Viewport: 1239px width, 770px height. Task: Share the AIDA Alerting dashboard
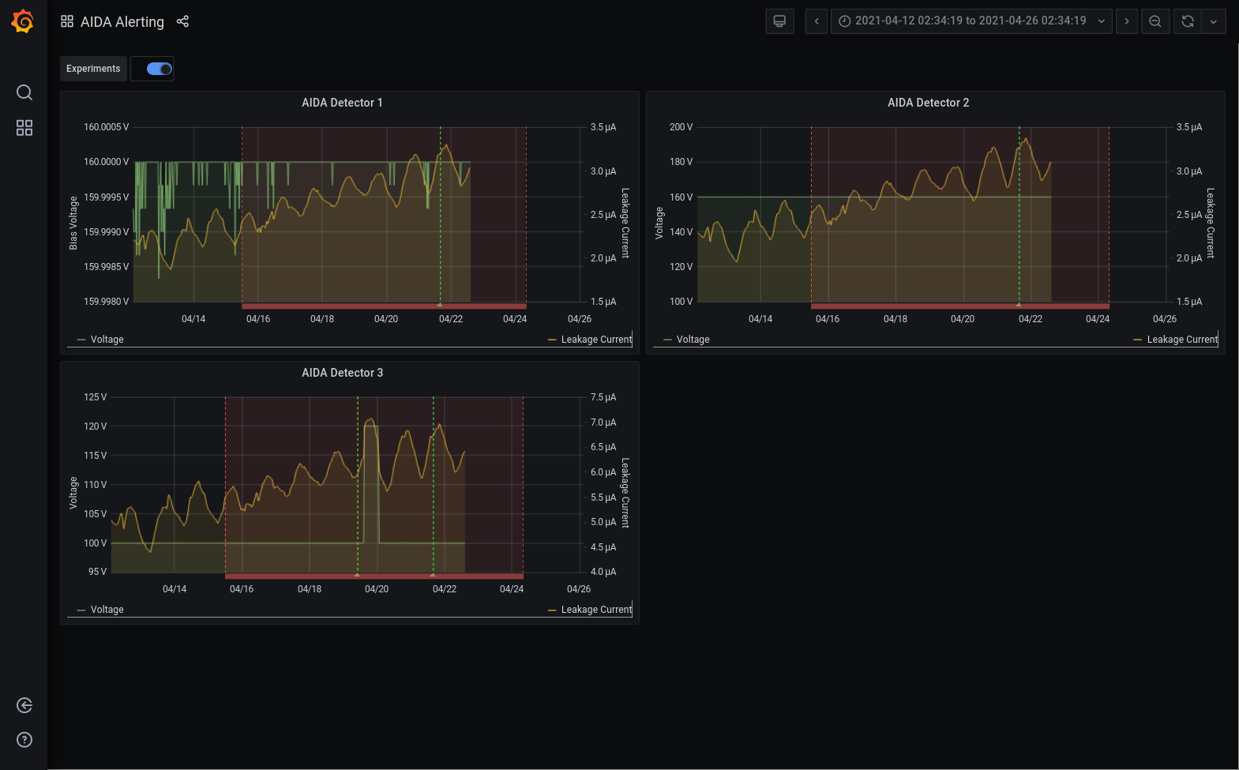pos(182,21)
